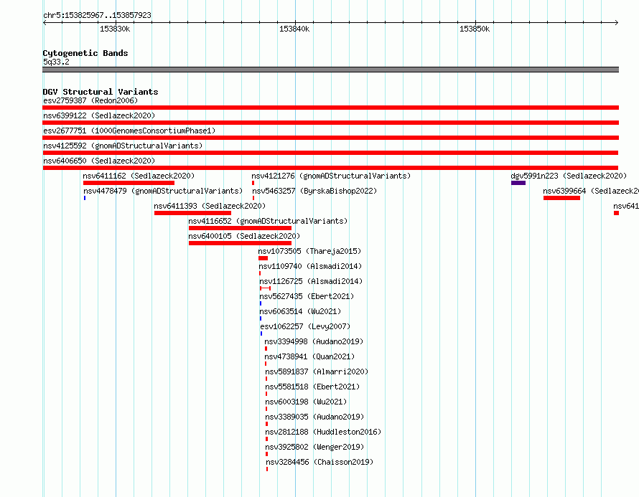Click the red bar under nsv6411393
The height and width of the screenshot is (497, 639).
(x=192, y=213)
